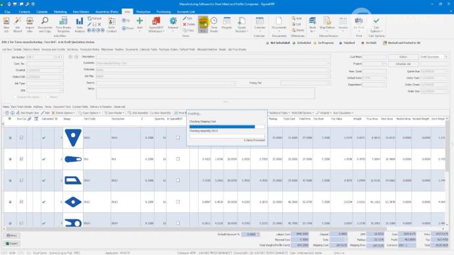Screen dimensions: 454x255
Task: Open Calc Options checkmark icon
Action: 376,24
